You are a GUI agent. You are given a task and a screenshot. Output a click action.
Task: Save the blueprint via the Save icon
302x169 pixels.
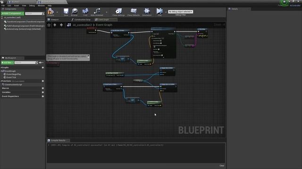[x=66, y=12]
